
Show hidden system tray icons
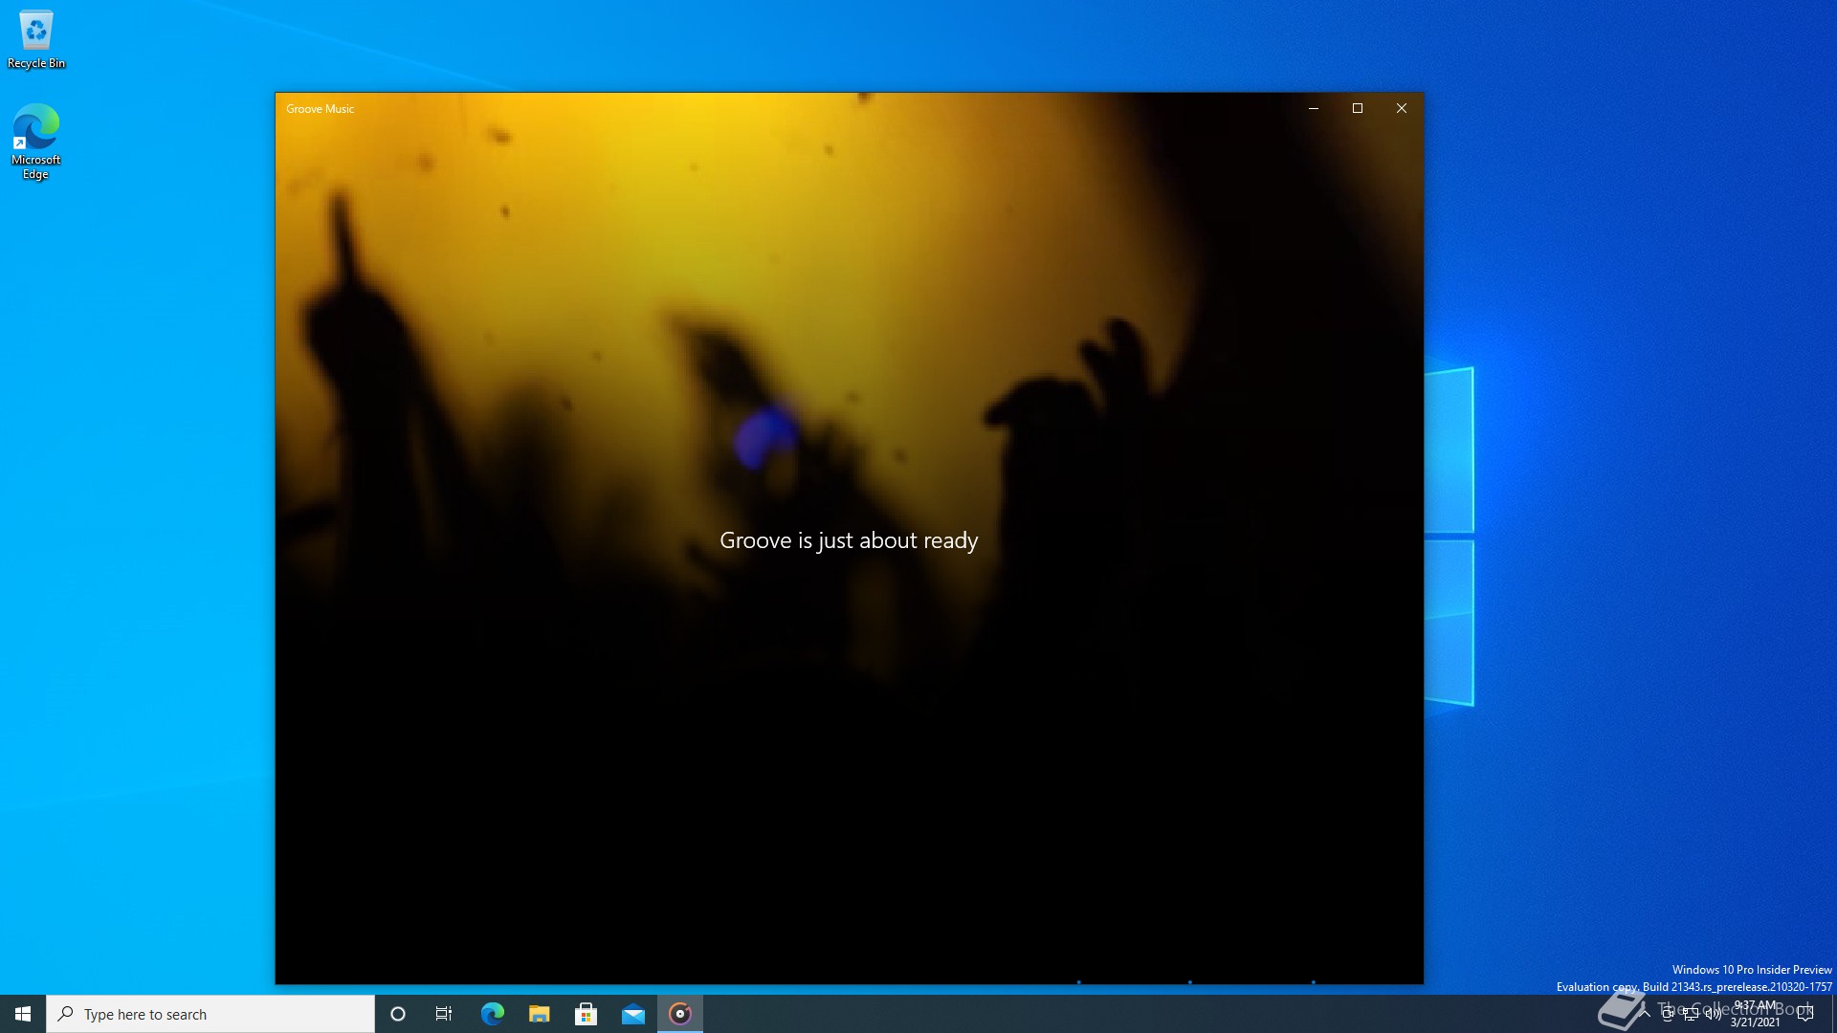[1645, 1014]
